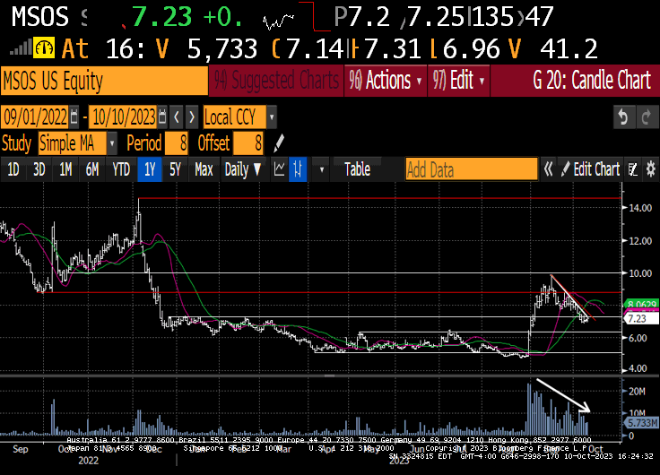
Task: Click the Add Data input field
Action: pyautogui.click(x=472, y=169)
